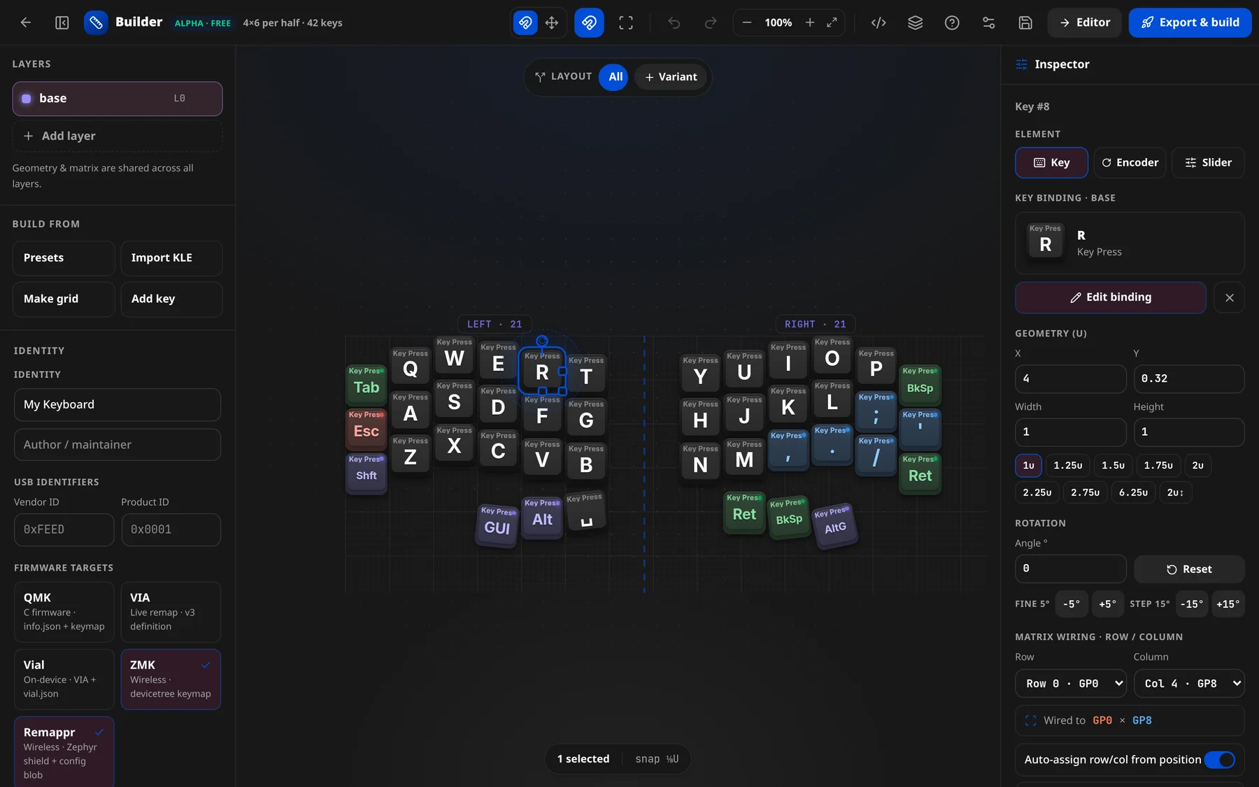Select the base layer L0
Screen dimensions: 1259x787
117,99
